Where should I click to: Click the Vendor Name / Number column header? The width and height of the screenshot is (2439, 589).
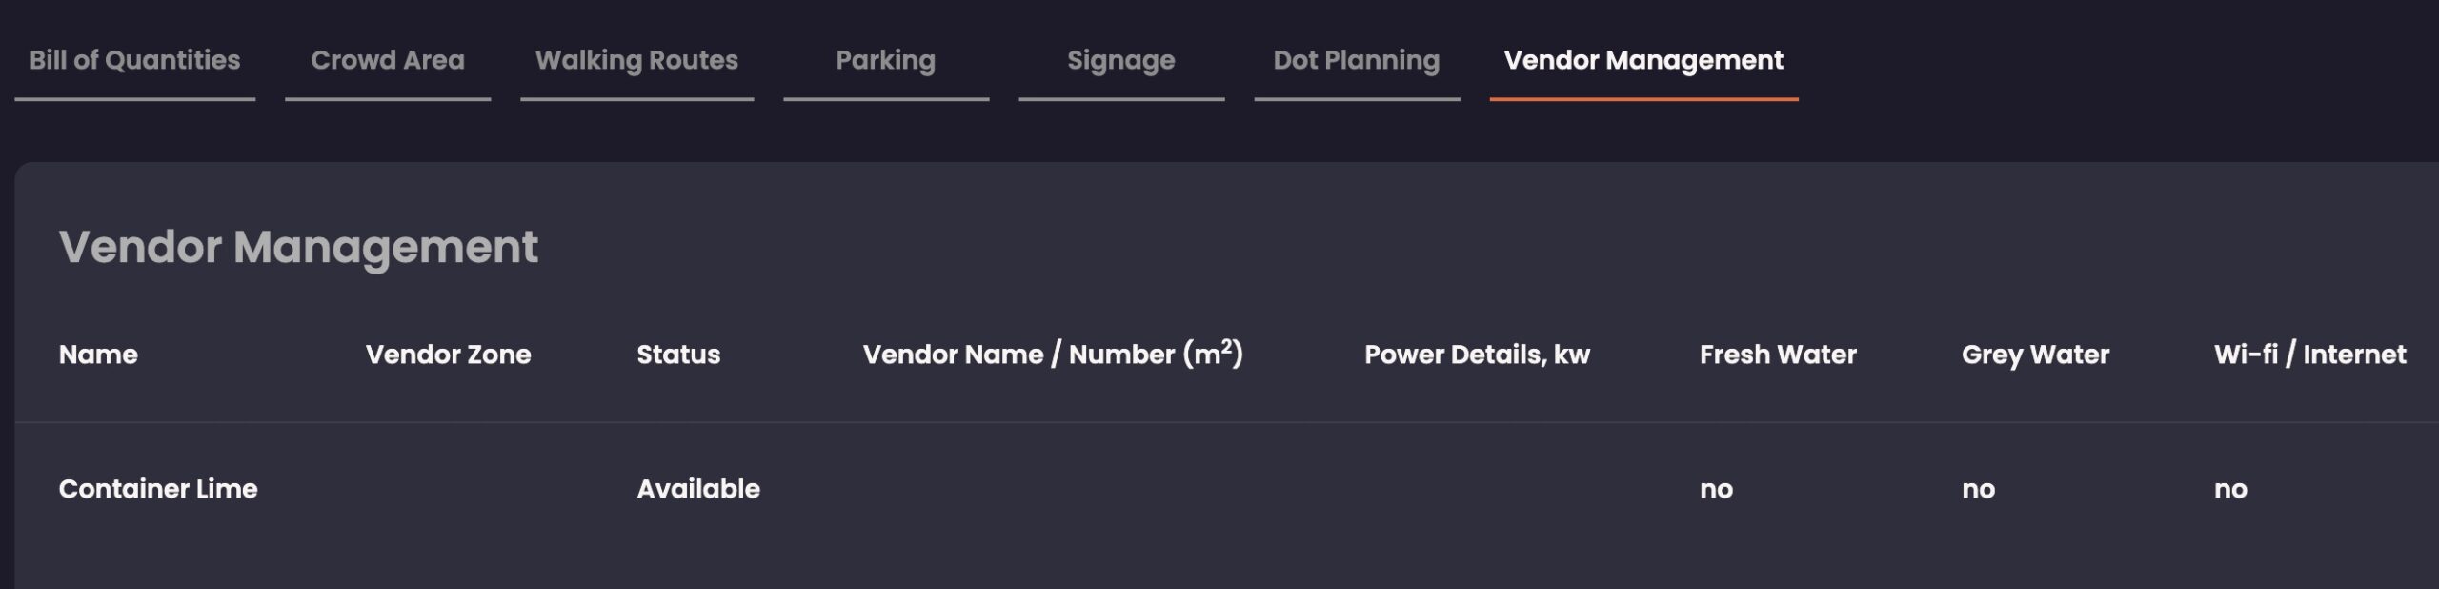click(x=1053, y=354)
